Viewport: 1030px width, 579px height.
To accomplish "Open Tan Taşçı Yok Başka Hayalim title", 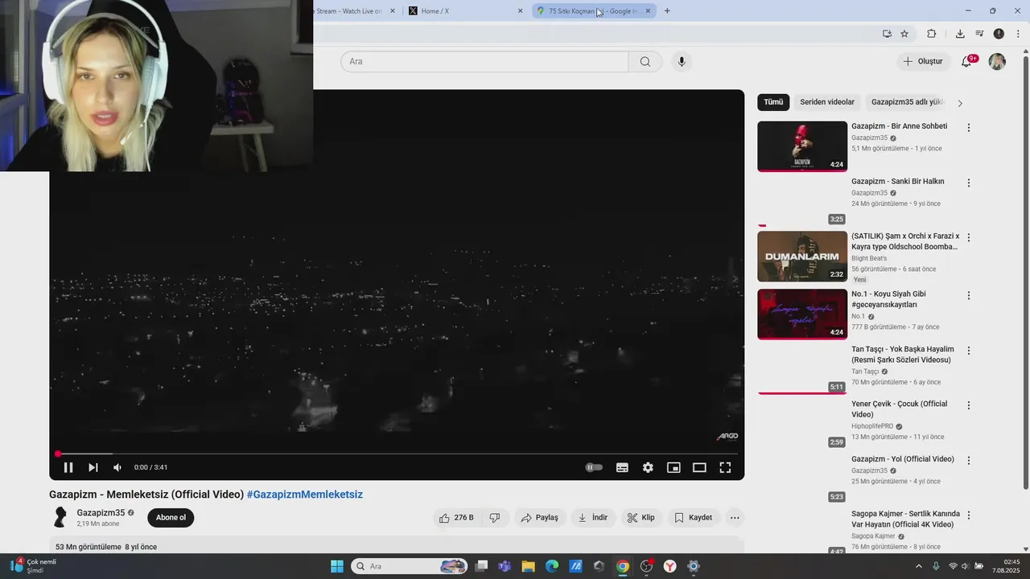I will (x=903, y=355).
